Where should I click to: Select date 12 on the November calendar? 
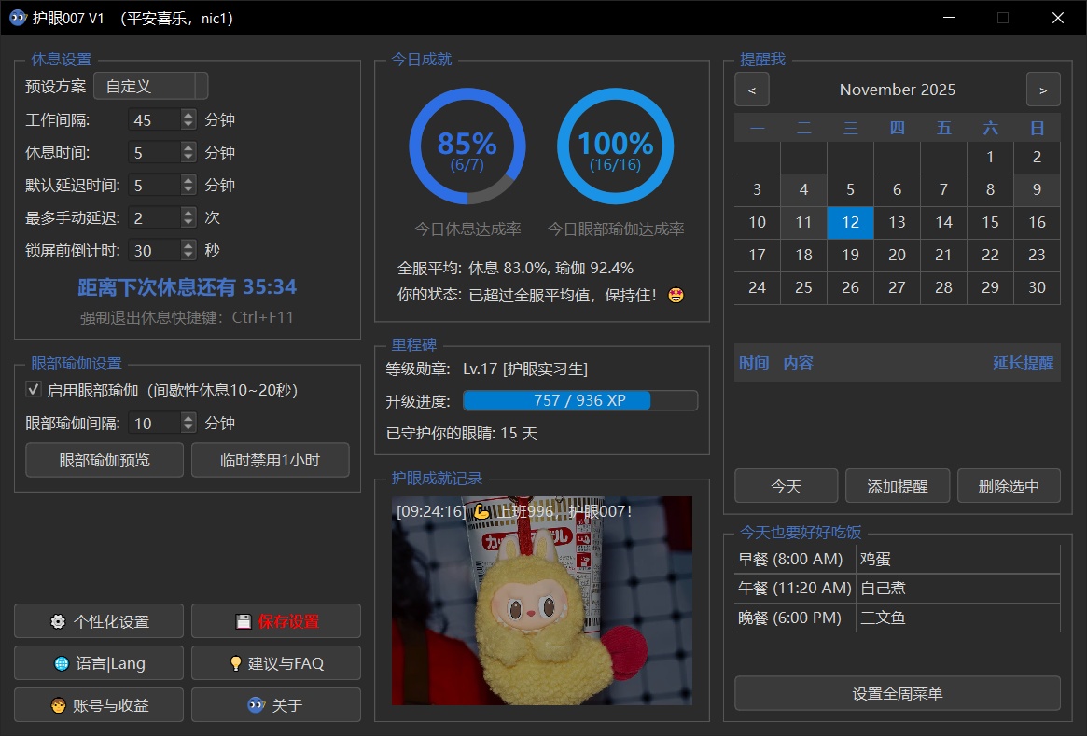coord(850,222)
